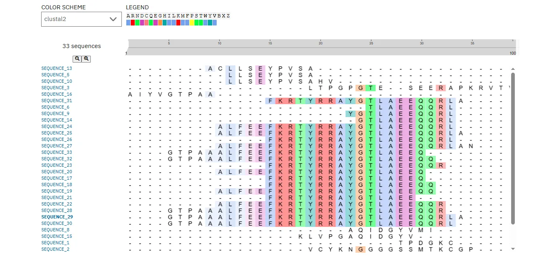The height and width of the screenshot is (260, 539).
Task: Zoom in on the alignment view
Action: point(86,59)
